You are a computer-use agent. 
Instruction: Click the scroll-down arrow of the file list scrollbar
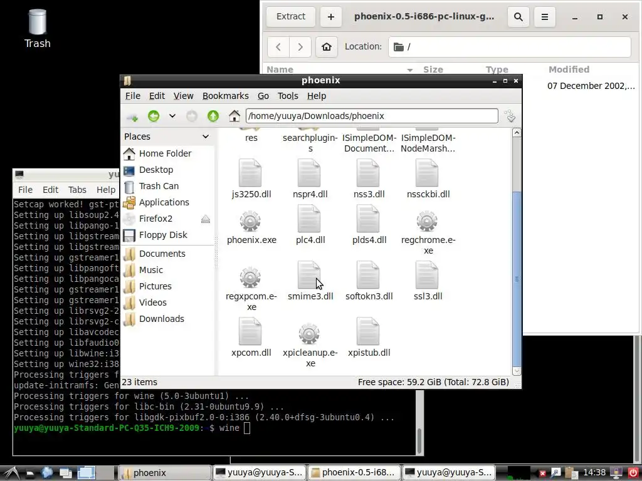coord(517,371)
